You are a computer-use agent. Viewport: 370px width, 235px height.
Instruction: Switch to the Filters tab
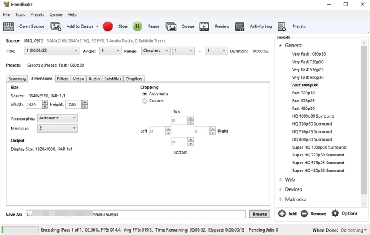63,79
